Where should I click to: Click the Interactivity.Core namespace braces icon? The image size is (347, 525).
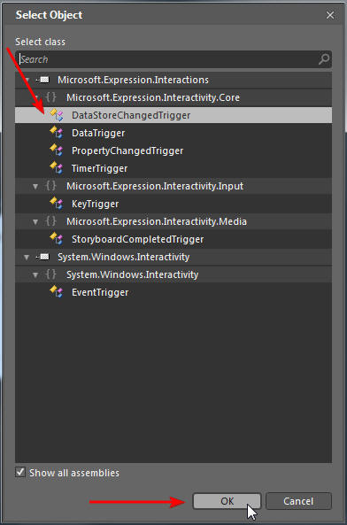(x=50, y=97)
